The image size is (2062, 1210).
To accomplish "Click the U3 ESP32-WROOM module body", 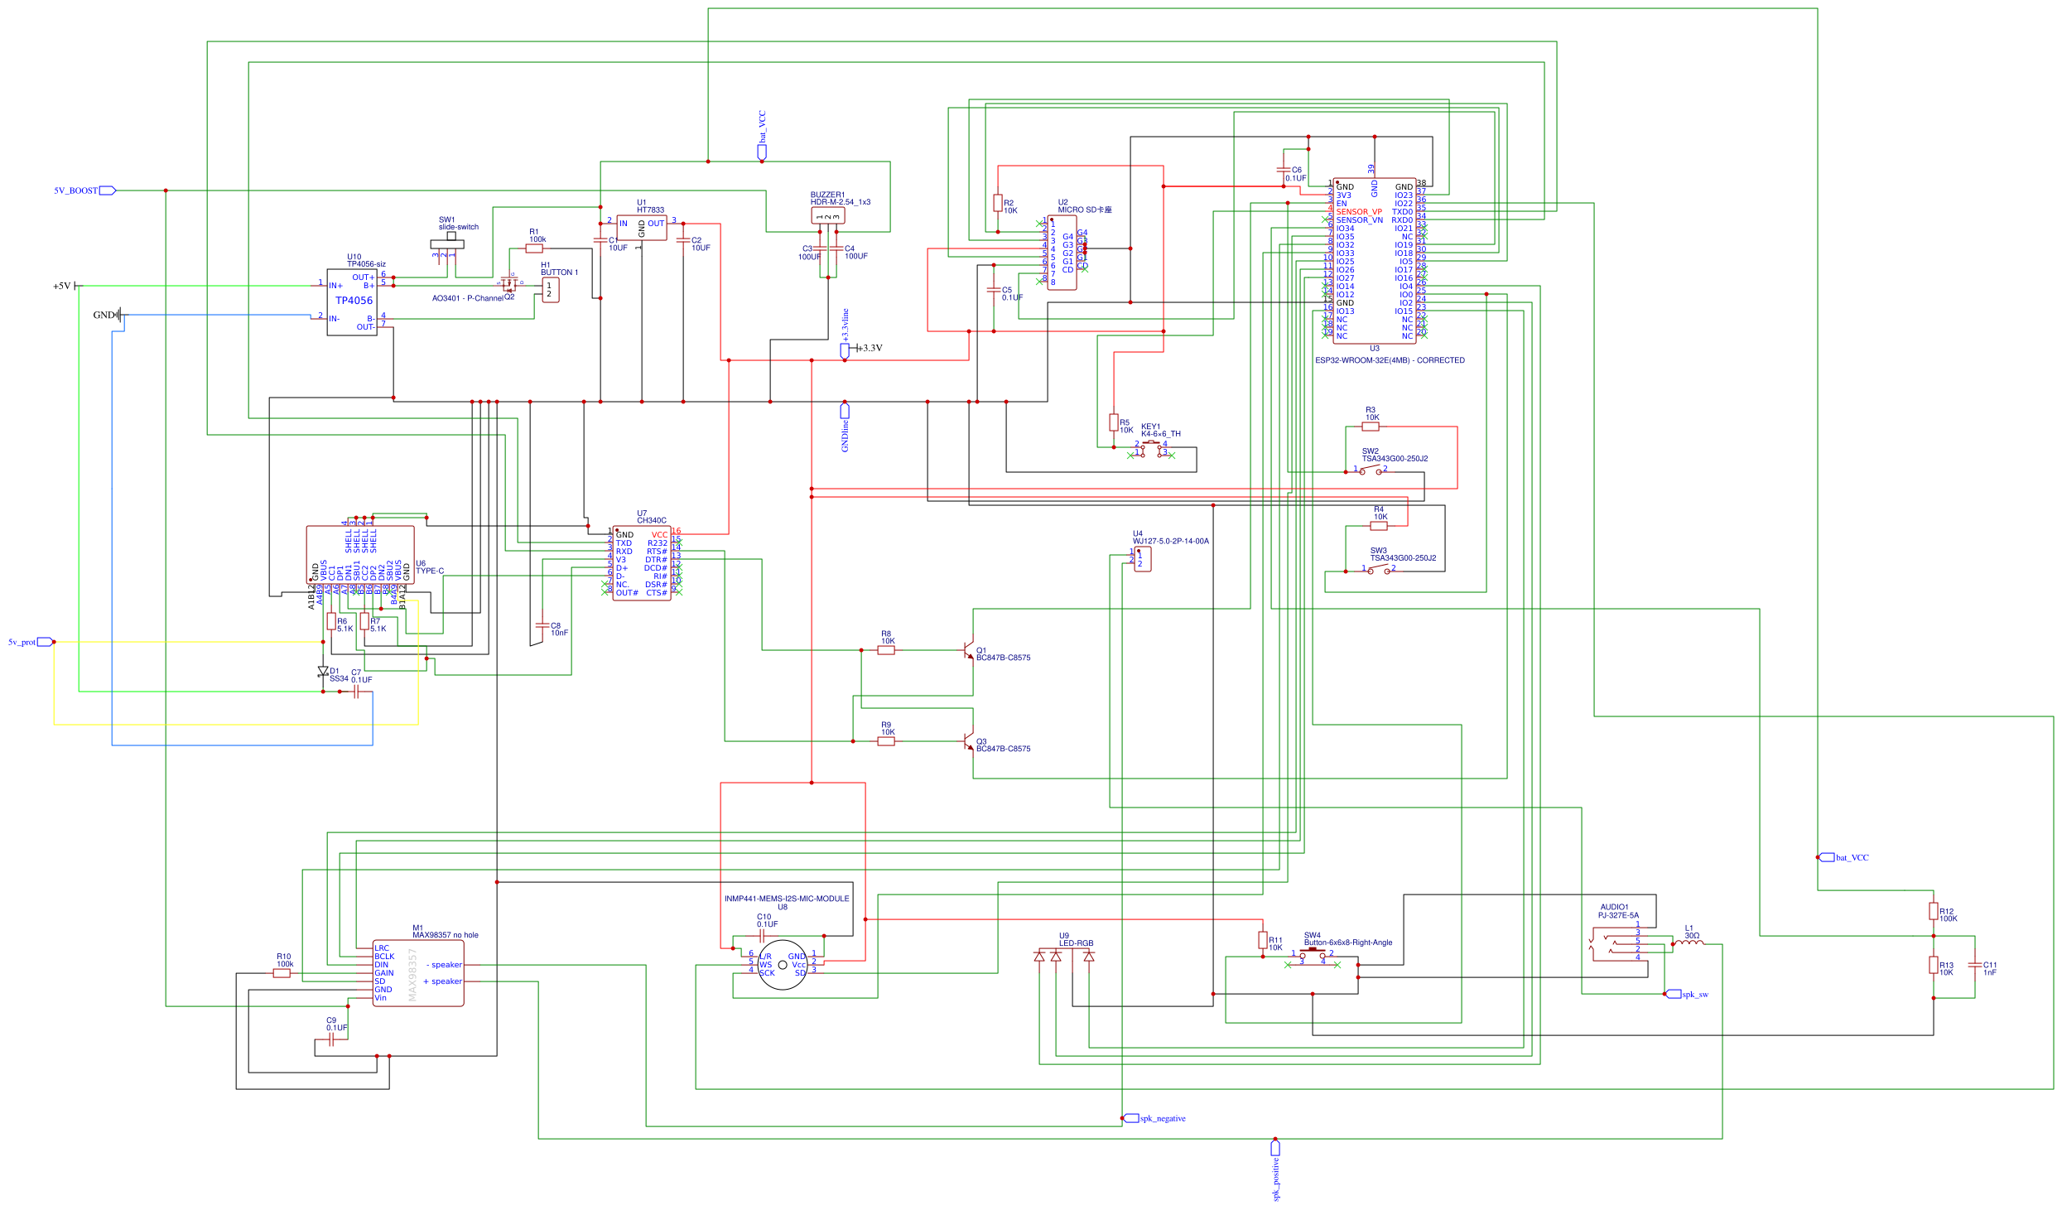I will pyautogui.click(x=1375, y=259).
